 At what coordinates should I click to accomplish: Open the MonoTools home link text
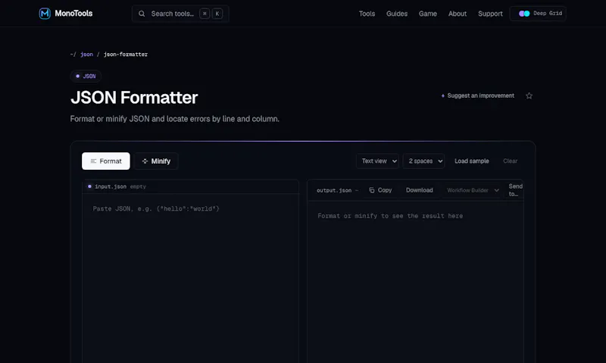click(x=73, y=14)
